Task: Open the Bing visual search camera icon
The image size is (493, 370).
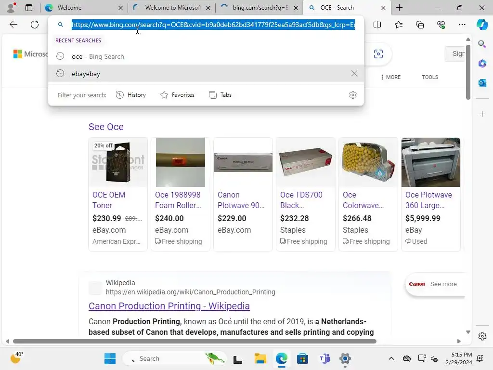Action: click(378, 54)
